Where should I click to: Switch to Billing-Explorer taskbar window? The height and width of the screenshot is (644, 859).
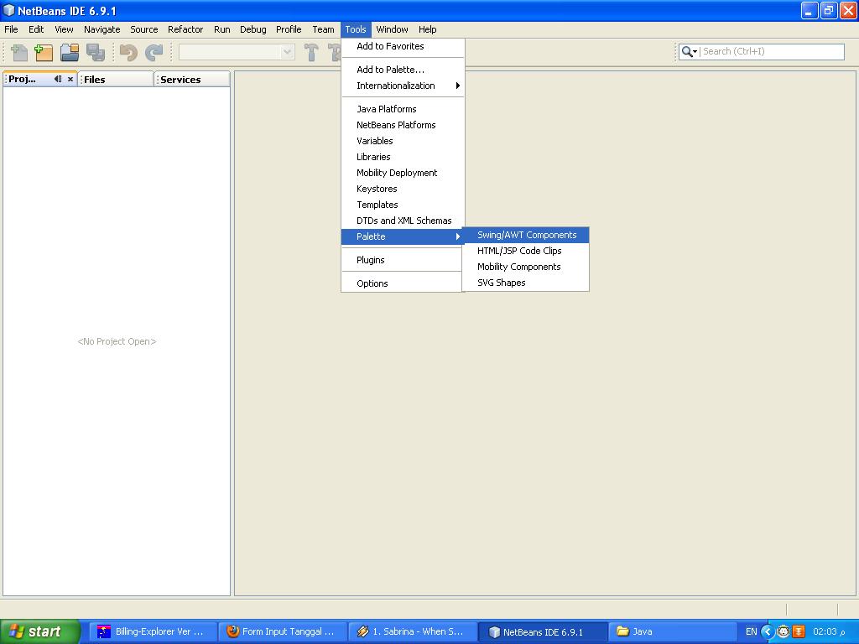point(154,631)
